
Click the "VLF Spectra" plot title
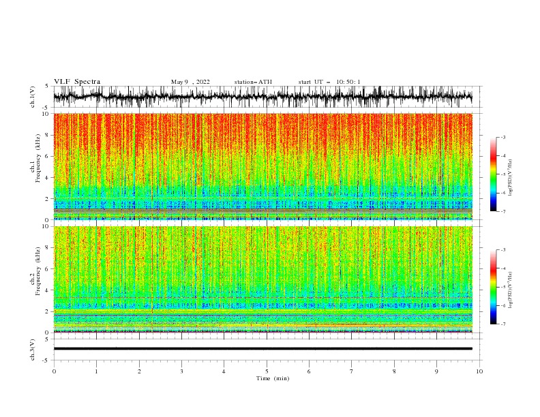(x=77, y=82)
